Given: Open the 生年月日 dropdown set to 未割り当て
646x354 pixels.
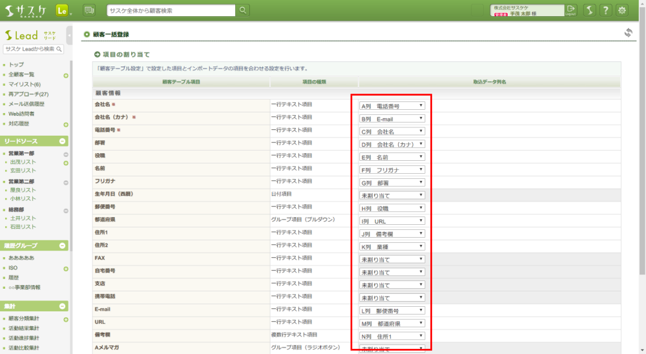Looking at the screenshot, I should [392, 194].
